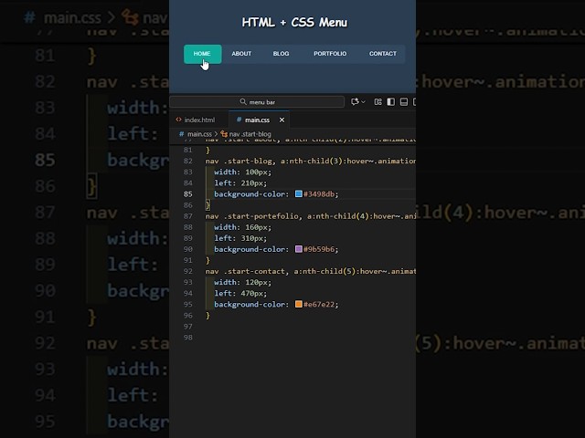Open the Copilot chat icon
Screen dimensions: 585x438
[355, 101]
